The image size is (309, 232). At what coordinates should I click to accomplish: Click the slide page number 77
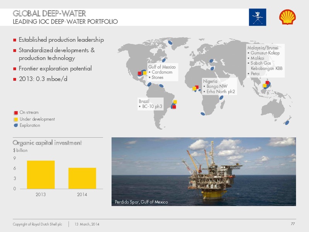293,224
